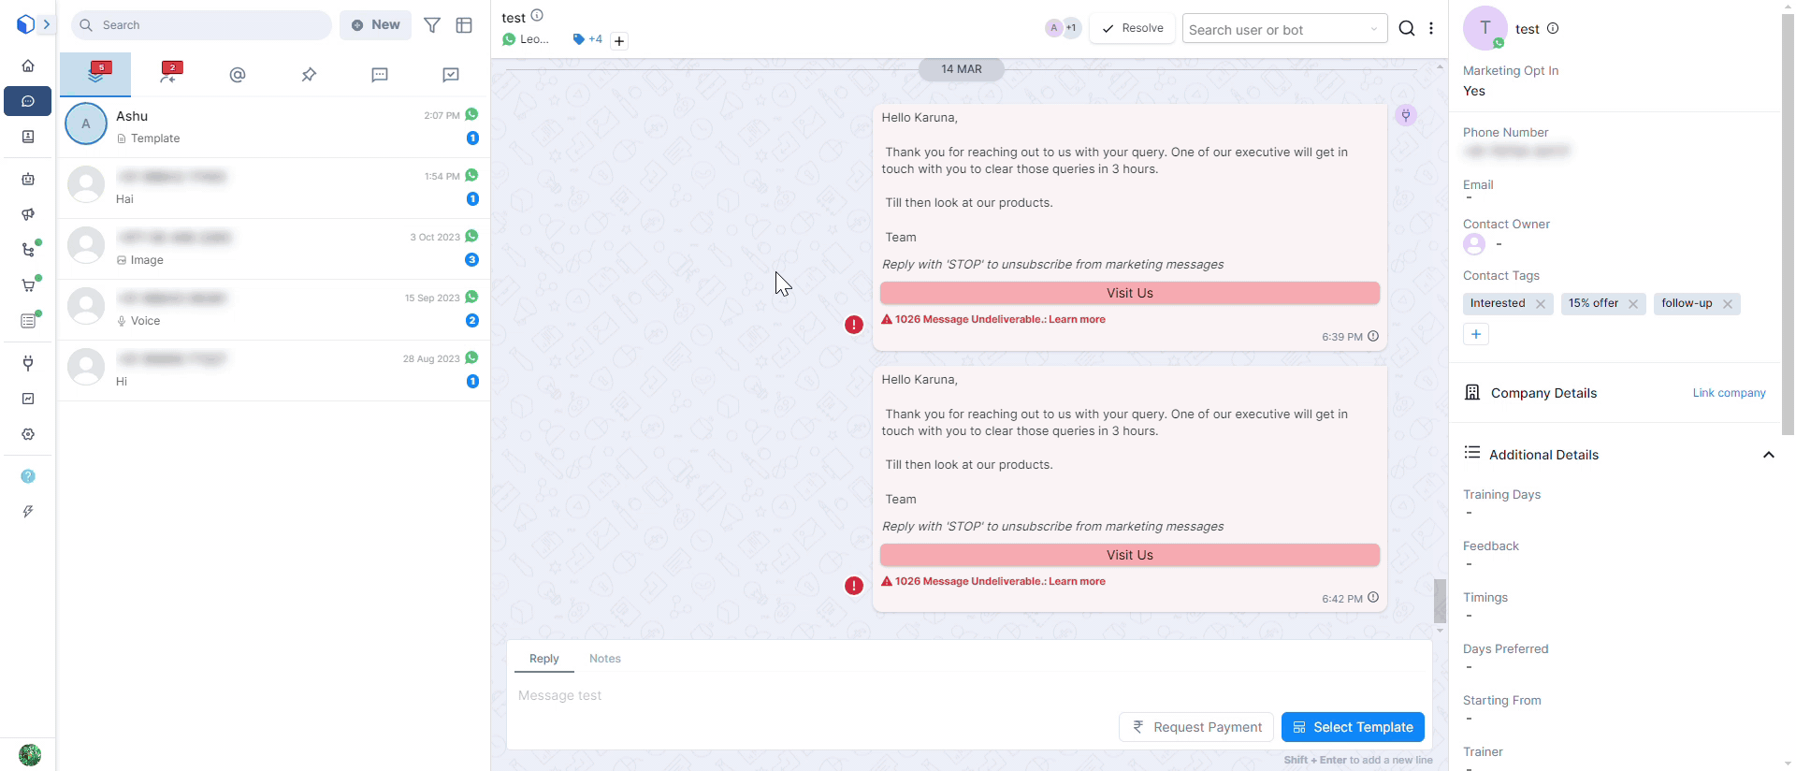Remove the Interested contact tag
1796x771 pixels.
(1540, 304)
